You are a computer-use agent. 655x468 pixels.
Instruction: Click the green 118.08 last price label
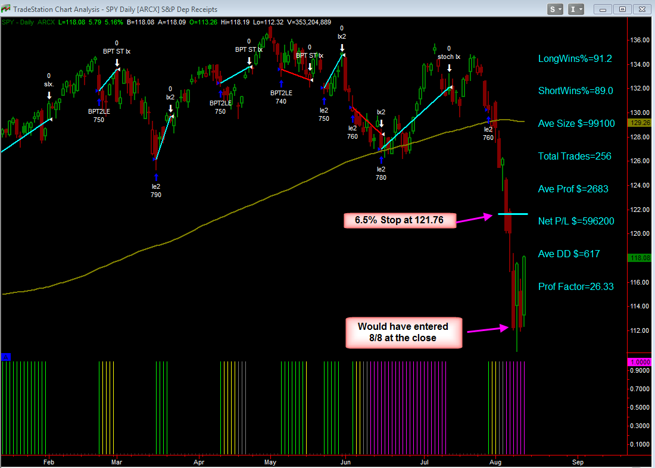pos(642,258)
